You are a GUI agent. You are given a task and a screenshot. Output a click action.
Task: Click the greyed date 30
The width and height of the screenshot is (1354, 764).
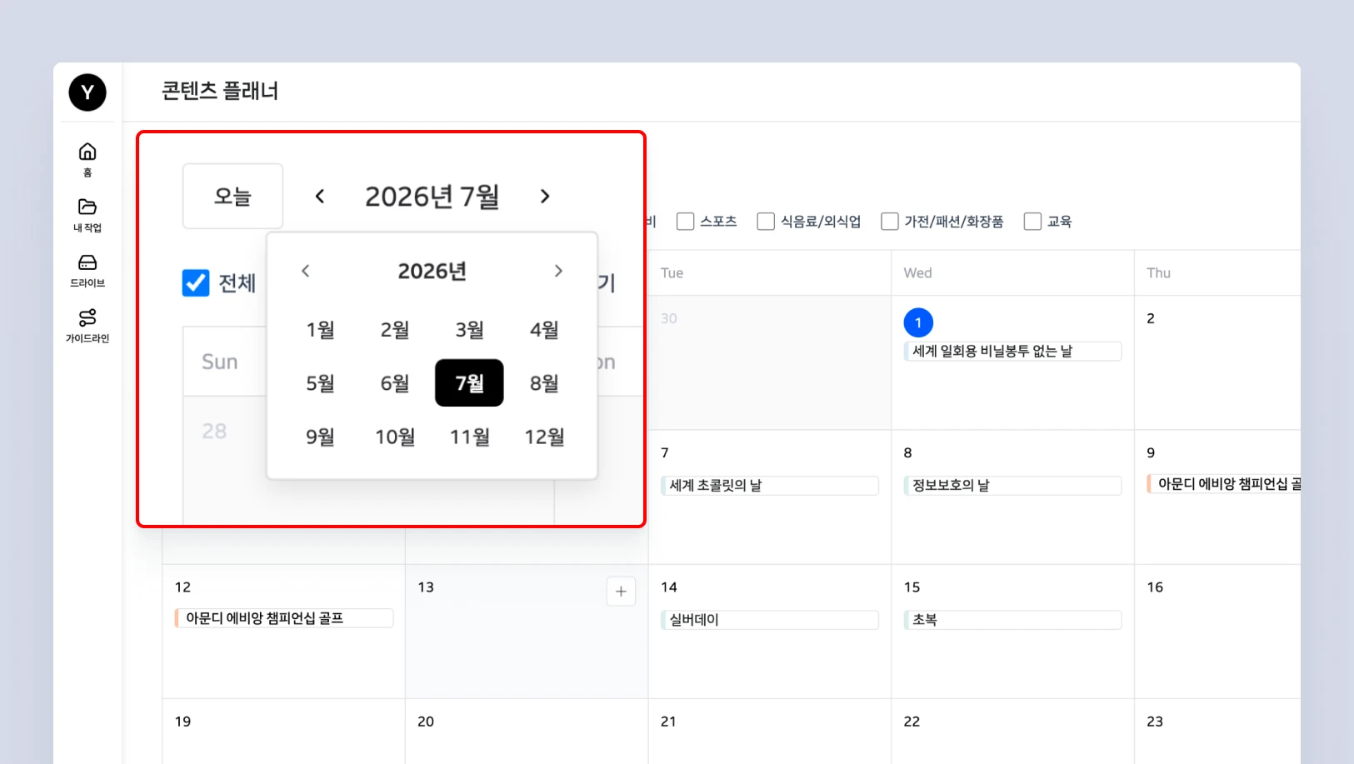pos(669,318)
